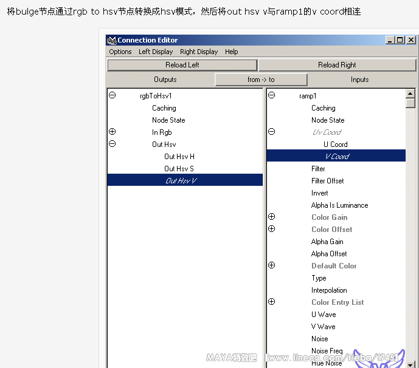Collapse the rgbToHsv1 node tree
Image resolution: width=419 pixels, height=368 pixels.
(x=112, y=95)
